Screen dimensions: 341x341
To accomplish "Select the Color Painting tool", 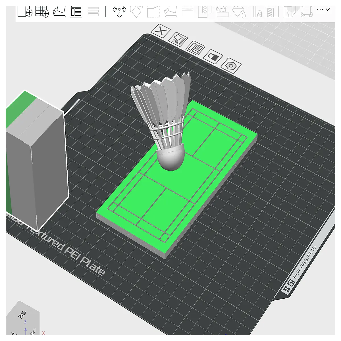I will (273, 12).
